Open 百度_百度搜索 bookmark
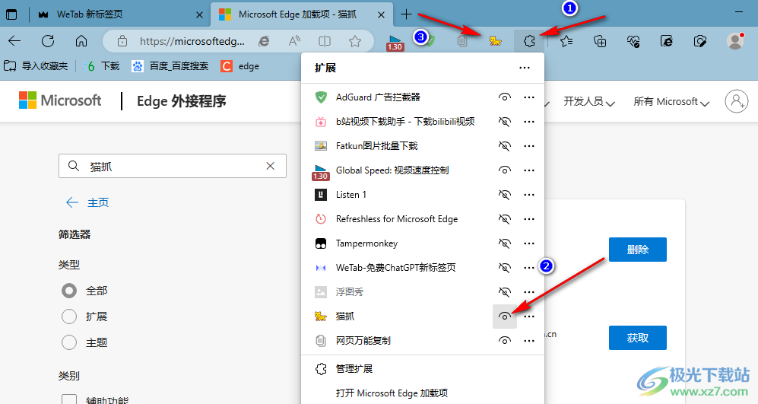 170,66
